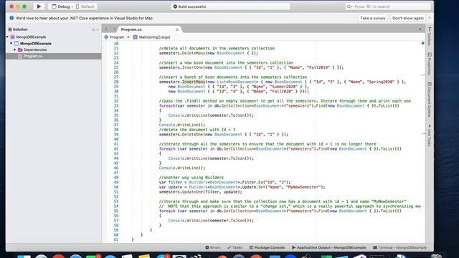
Task: Click the InsertOne call on line 25
Action: coord(193,67)
